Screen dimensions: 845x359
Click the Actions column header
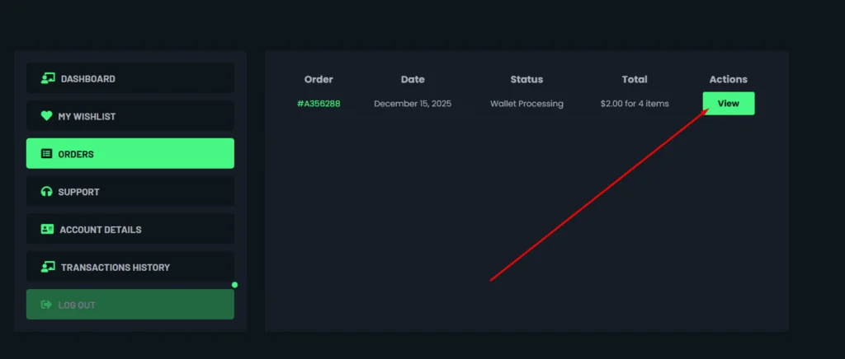point(728,80)
